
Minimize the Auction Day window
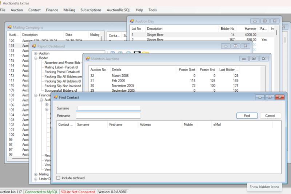point(255,21)
